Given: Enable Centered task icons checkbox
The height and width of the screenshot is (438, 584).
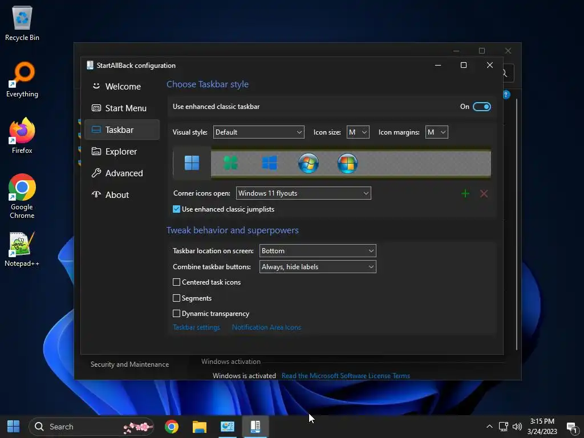Looking at the screenshot, I should click(x=177, y=282).
